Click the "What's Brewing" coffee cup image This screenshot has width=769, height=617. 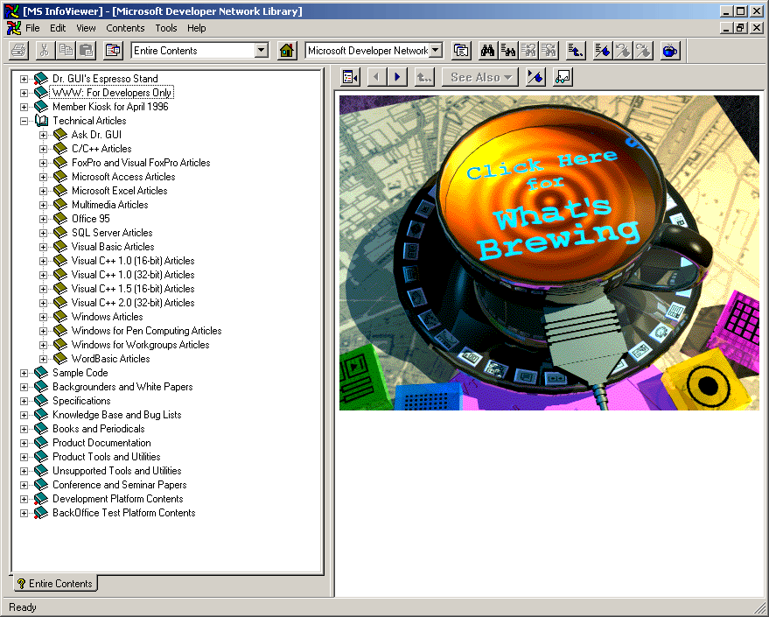click(x=549, y=253)
